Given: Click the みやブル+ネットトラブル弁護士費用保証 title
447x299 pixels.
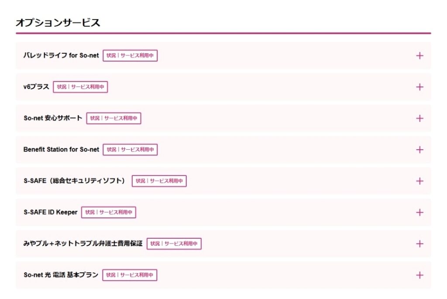Looking at the screenshot, I should tap(83, 244).
